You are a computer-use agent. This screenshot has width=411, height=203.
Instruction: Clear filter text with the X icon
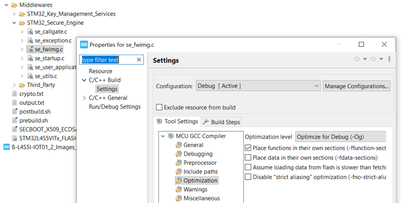[139, 60]
